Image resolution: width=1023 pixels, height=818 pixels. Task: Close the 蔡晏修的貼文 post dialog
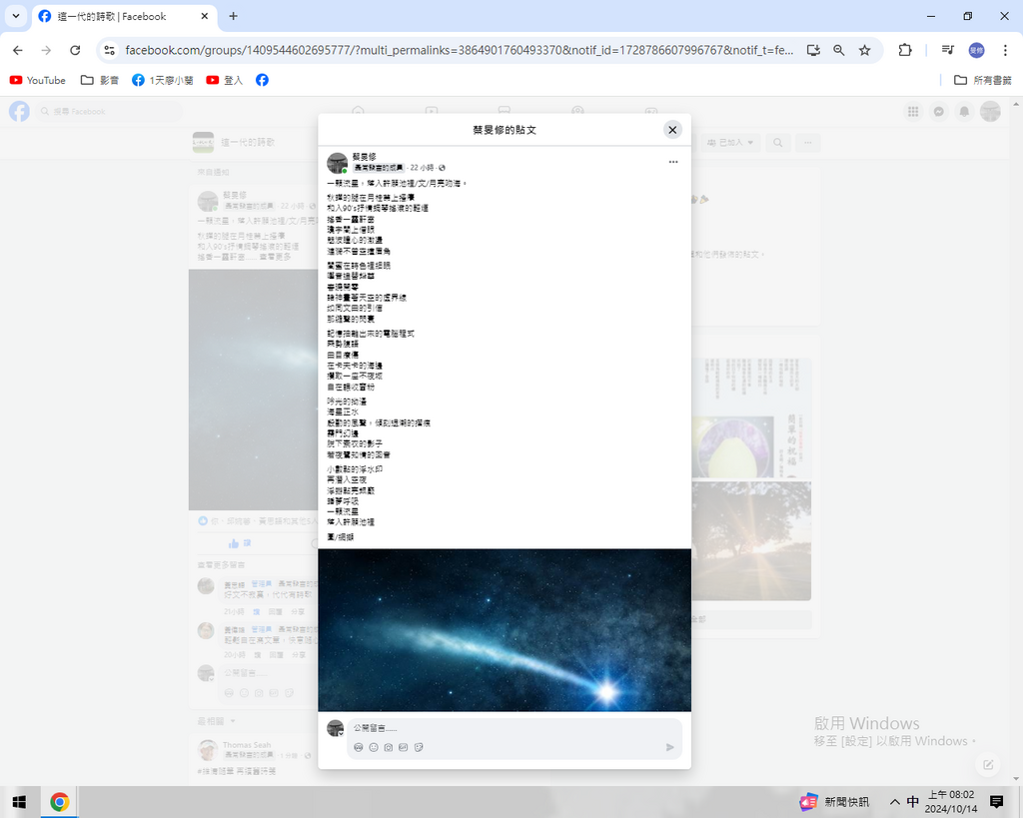coord(672,130)
